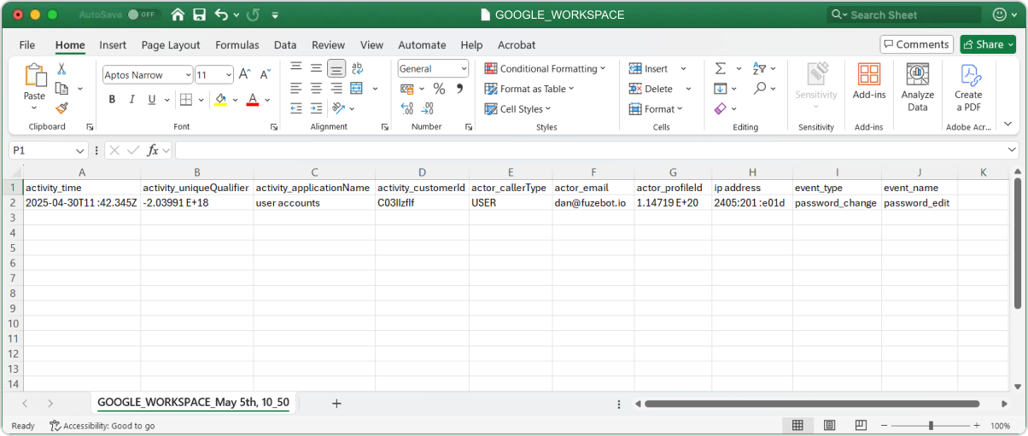Expand Format as Table menu
This screenshot has width=1028, height=436.
pyautogui.click(x=529, y=89)
